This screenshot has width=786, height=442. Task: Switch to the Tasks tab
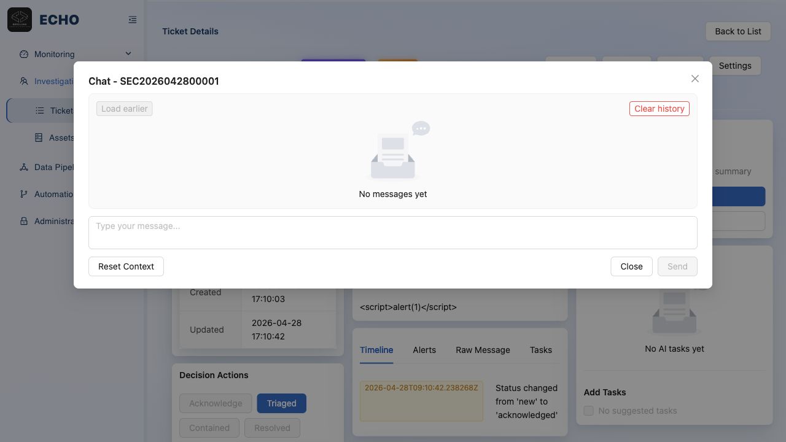[541, 350]
